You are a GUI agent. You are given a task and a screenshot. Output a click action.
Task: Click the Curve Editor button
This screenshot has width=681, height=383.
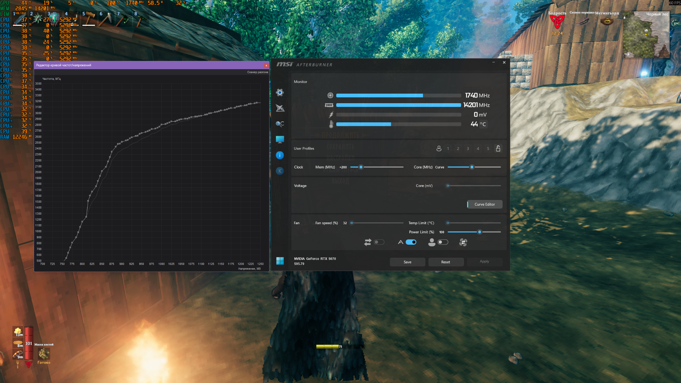(x=485, y=204)
